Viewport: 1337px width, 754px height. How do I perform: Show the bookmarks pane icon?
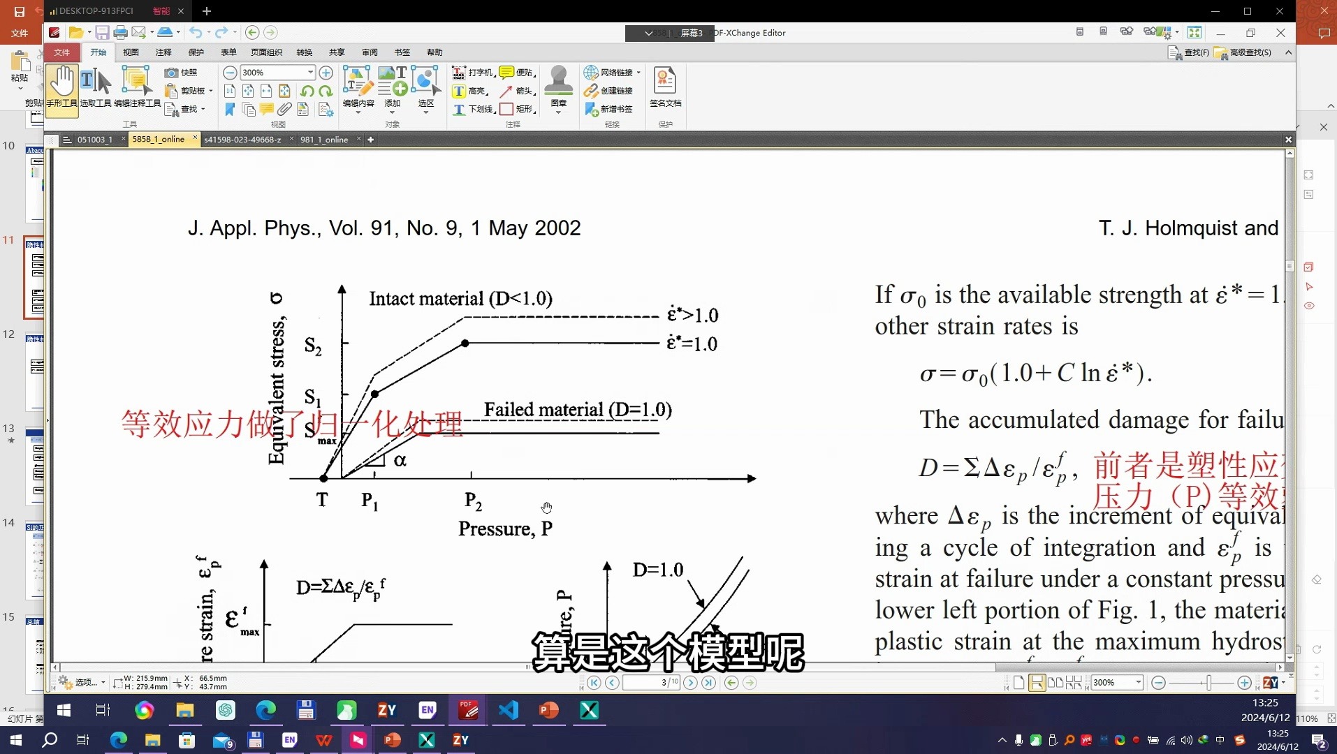click(230, 109)
